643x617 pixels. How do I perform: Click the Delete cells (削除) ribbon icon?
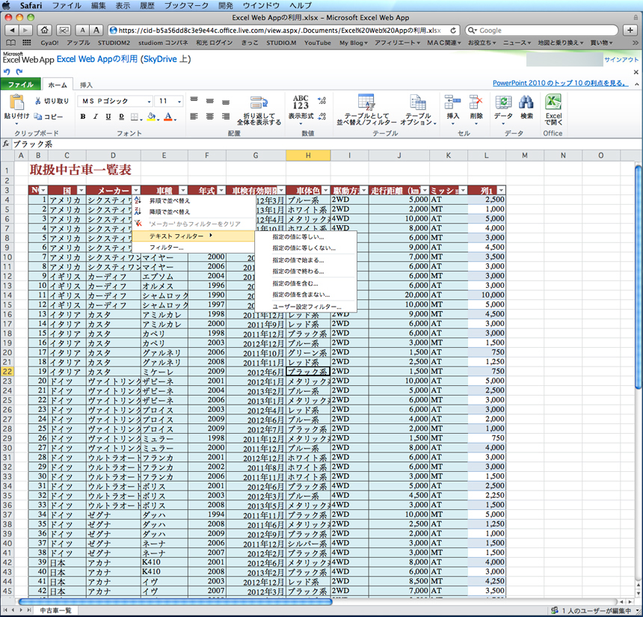(x=476, y=102)
